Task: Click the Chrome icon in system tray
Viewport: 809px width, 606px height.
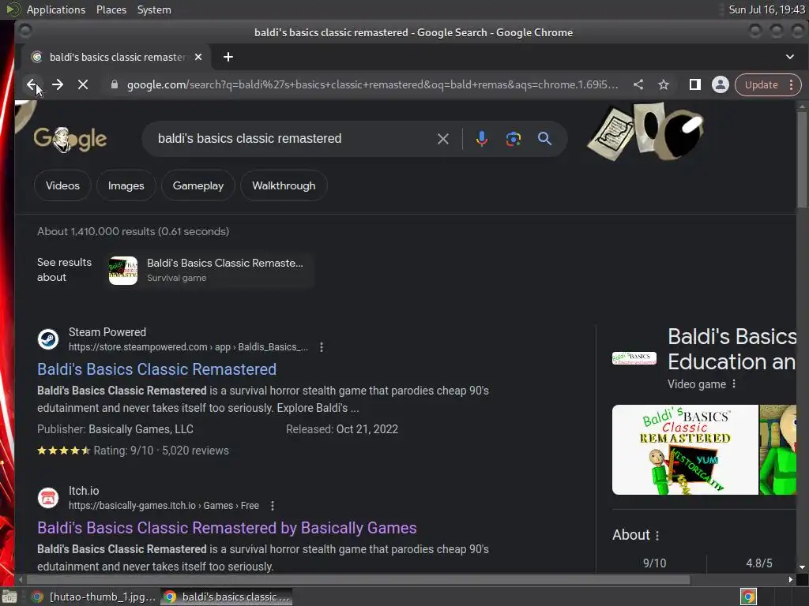Action: tap(749, 597)
